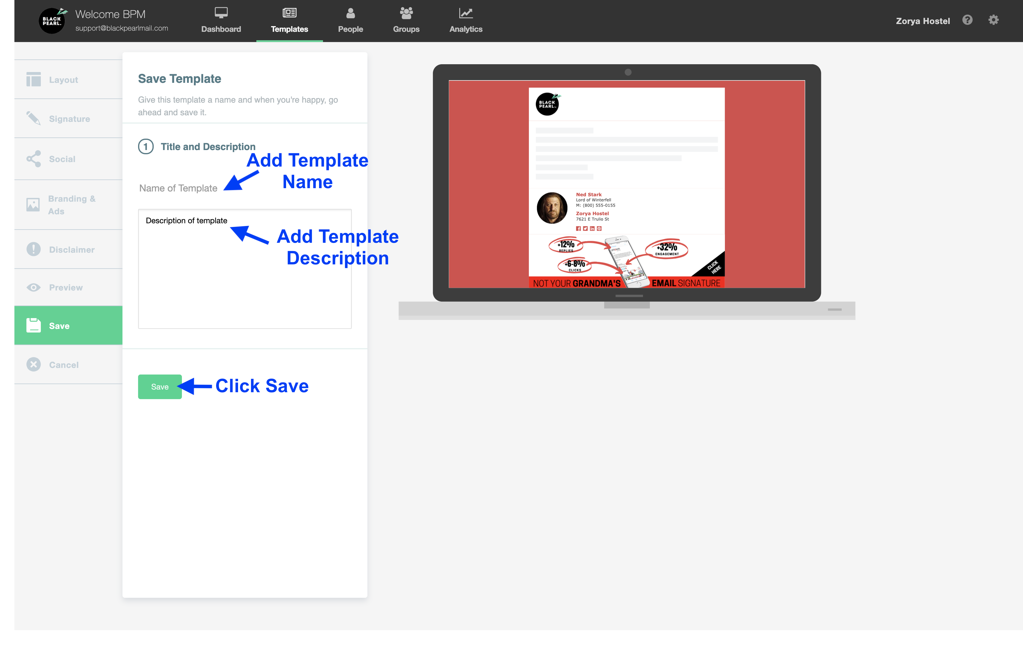
Task: Select the Save step in sidebar
Action: pyautogui.click(x=68, y=326)
